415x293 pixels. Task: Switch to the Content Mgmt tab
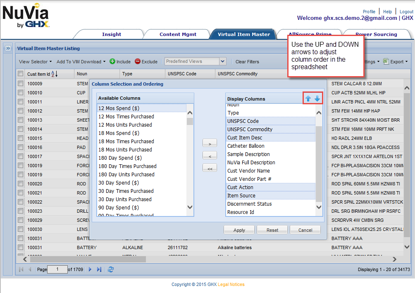pos(178,34)
